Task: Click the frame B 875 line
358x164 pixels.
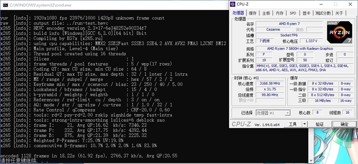Action: (73, 135)
